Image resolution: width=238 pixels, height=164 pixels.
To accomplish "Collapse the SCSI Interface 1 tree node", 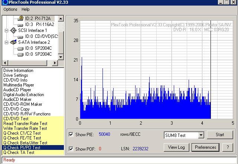I will tap(7, 30).
